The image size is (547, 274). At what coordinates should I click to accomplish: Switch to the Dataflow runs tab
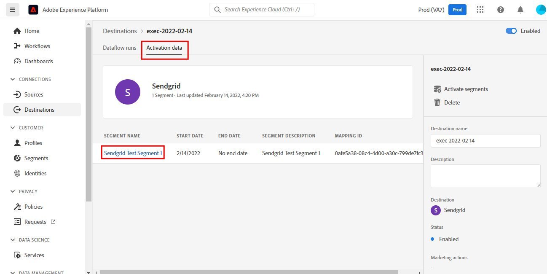pos(120,48)
